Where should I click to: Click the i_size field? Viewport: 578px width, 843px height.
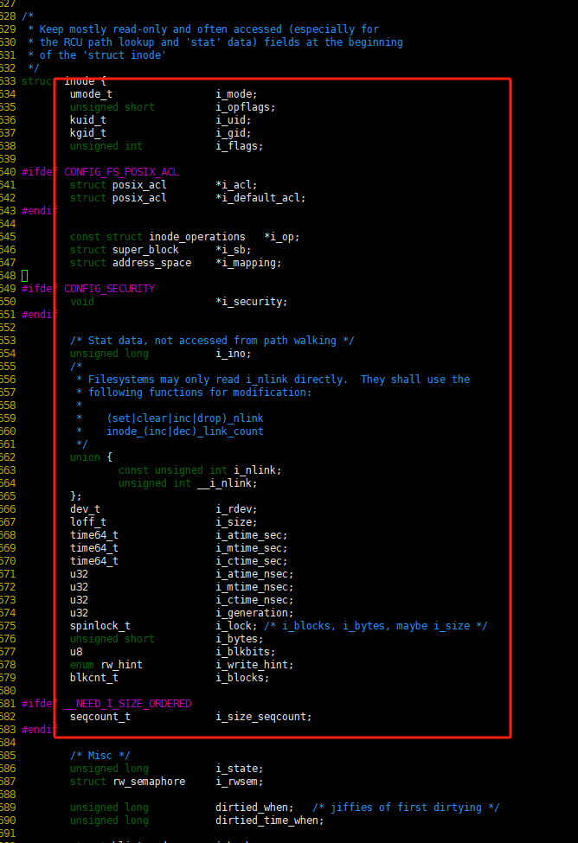pos(234,522)
